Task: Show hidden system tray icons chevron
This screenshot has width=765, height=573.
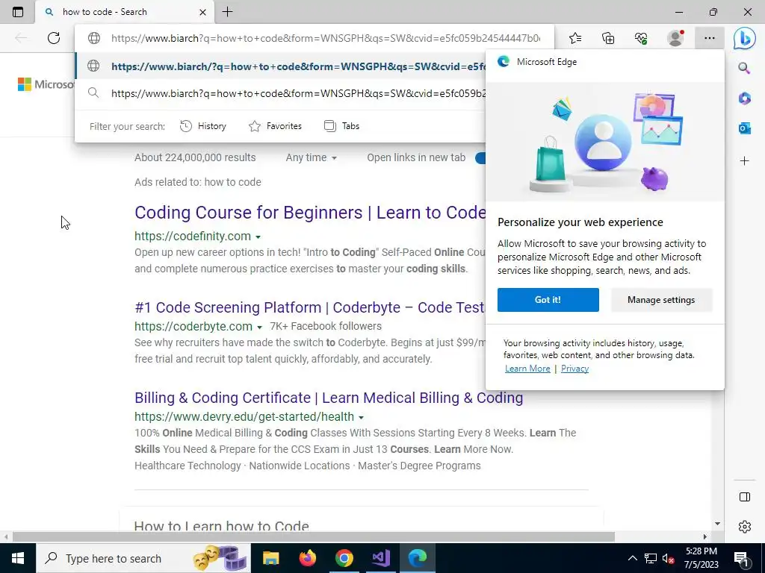Action: click(x=632, y=558)
